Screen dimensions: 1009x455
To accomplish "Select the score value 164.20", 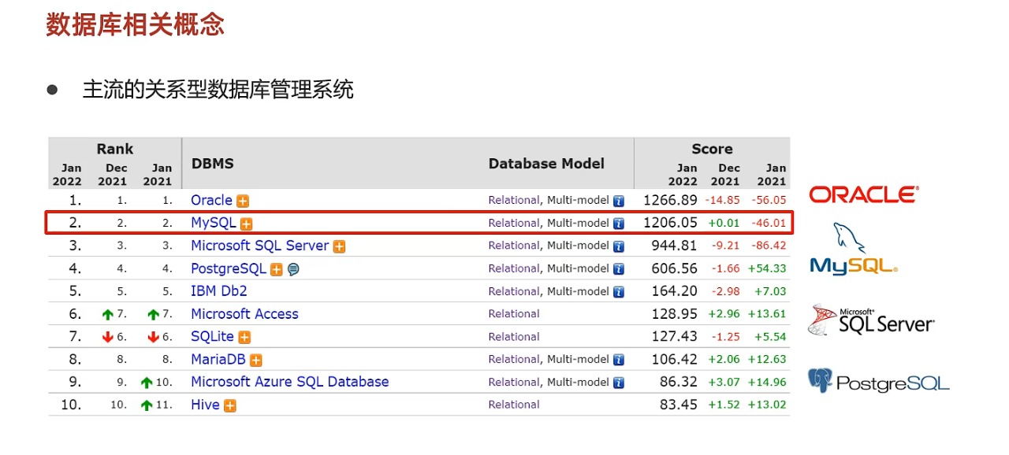I will 674,291.
